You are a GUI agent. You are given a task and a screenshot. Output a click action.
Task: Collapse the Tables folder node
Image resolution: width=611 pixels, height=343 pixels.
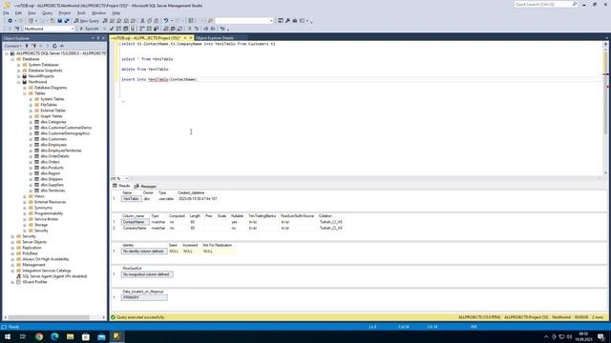pyautogui.click(x=25, y=93)
